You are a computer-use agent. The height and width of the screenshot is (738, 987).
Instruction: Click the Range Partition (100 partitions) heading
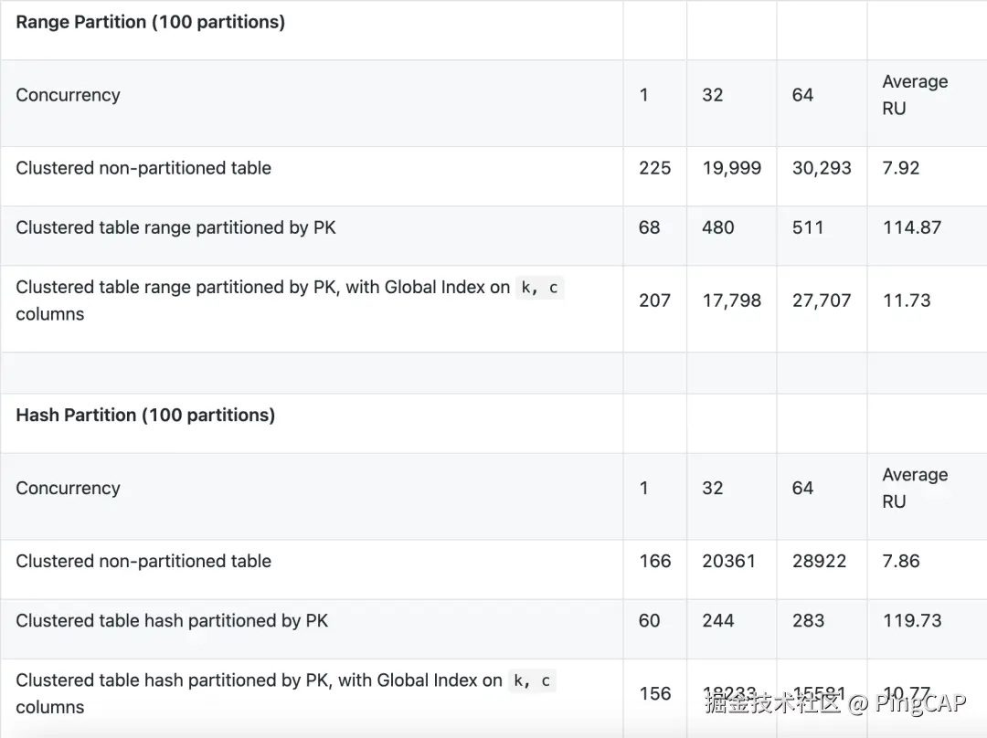[151, 22]
